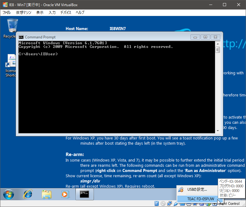
Task: Click the 'Host Name:' label
Action: [x=77, y=29]
